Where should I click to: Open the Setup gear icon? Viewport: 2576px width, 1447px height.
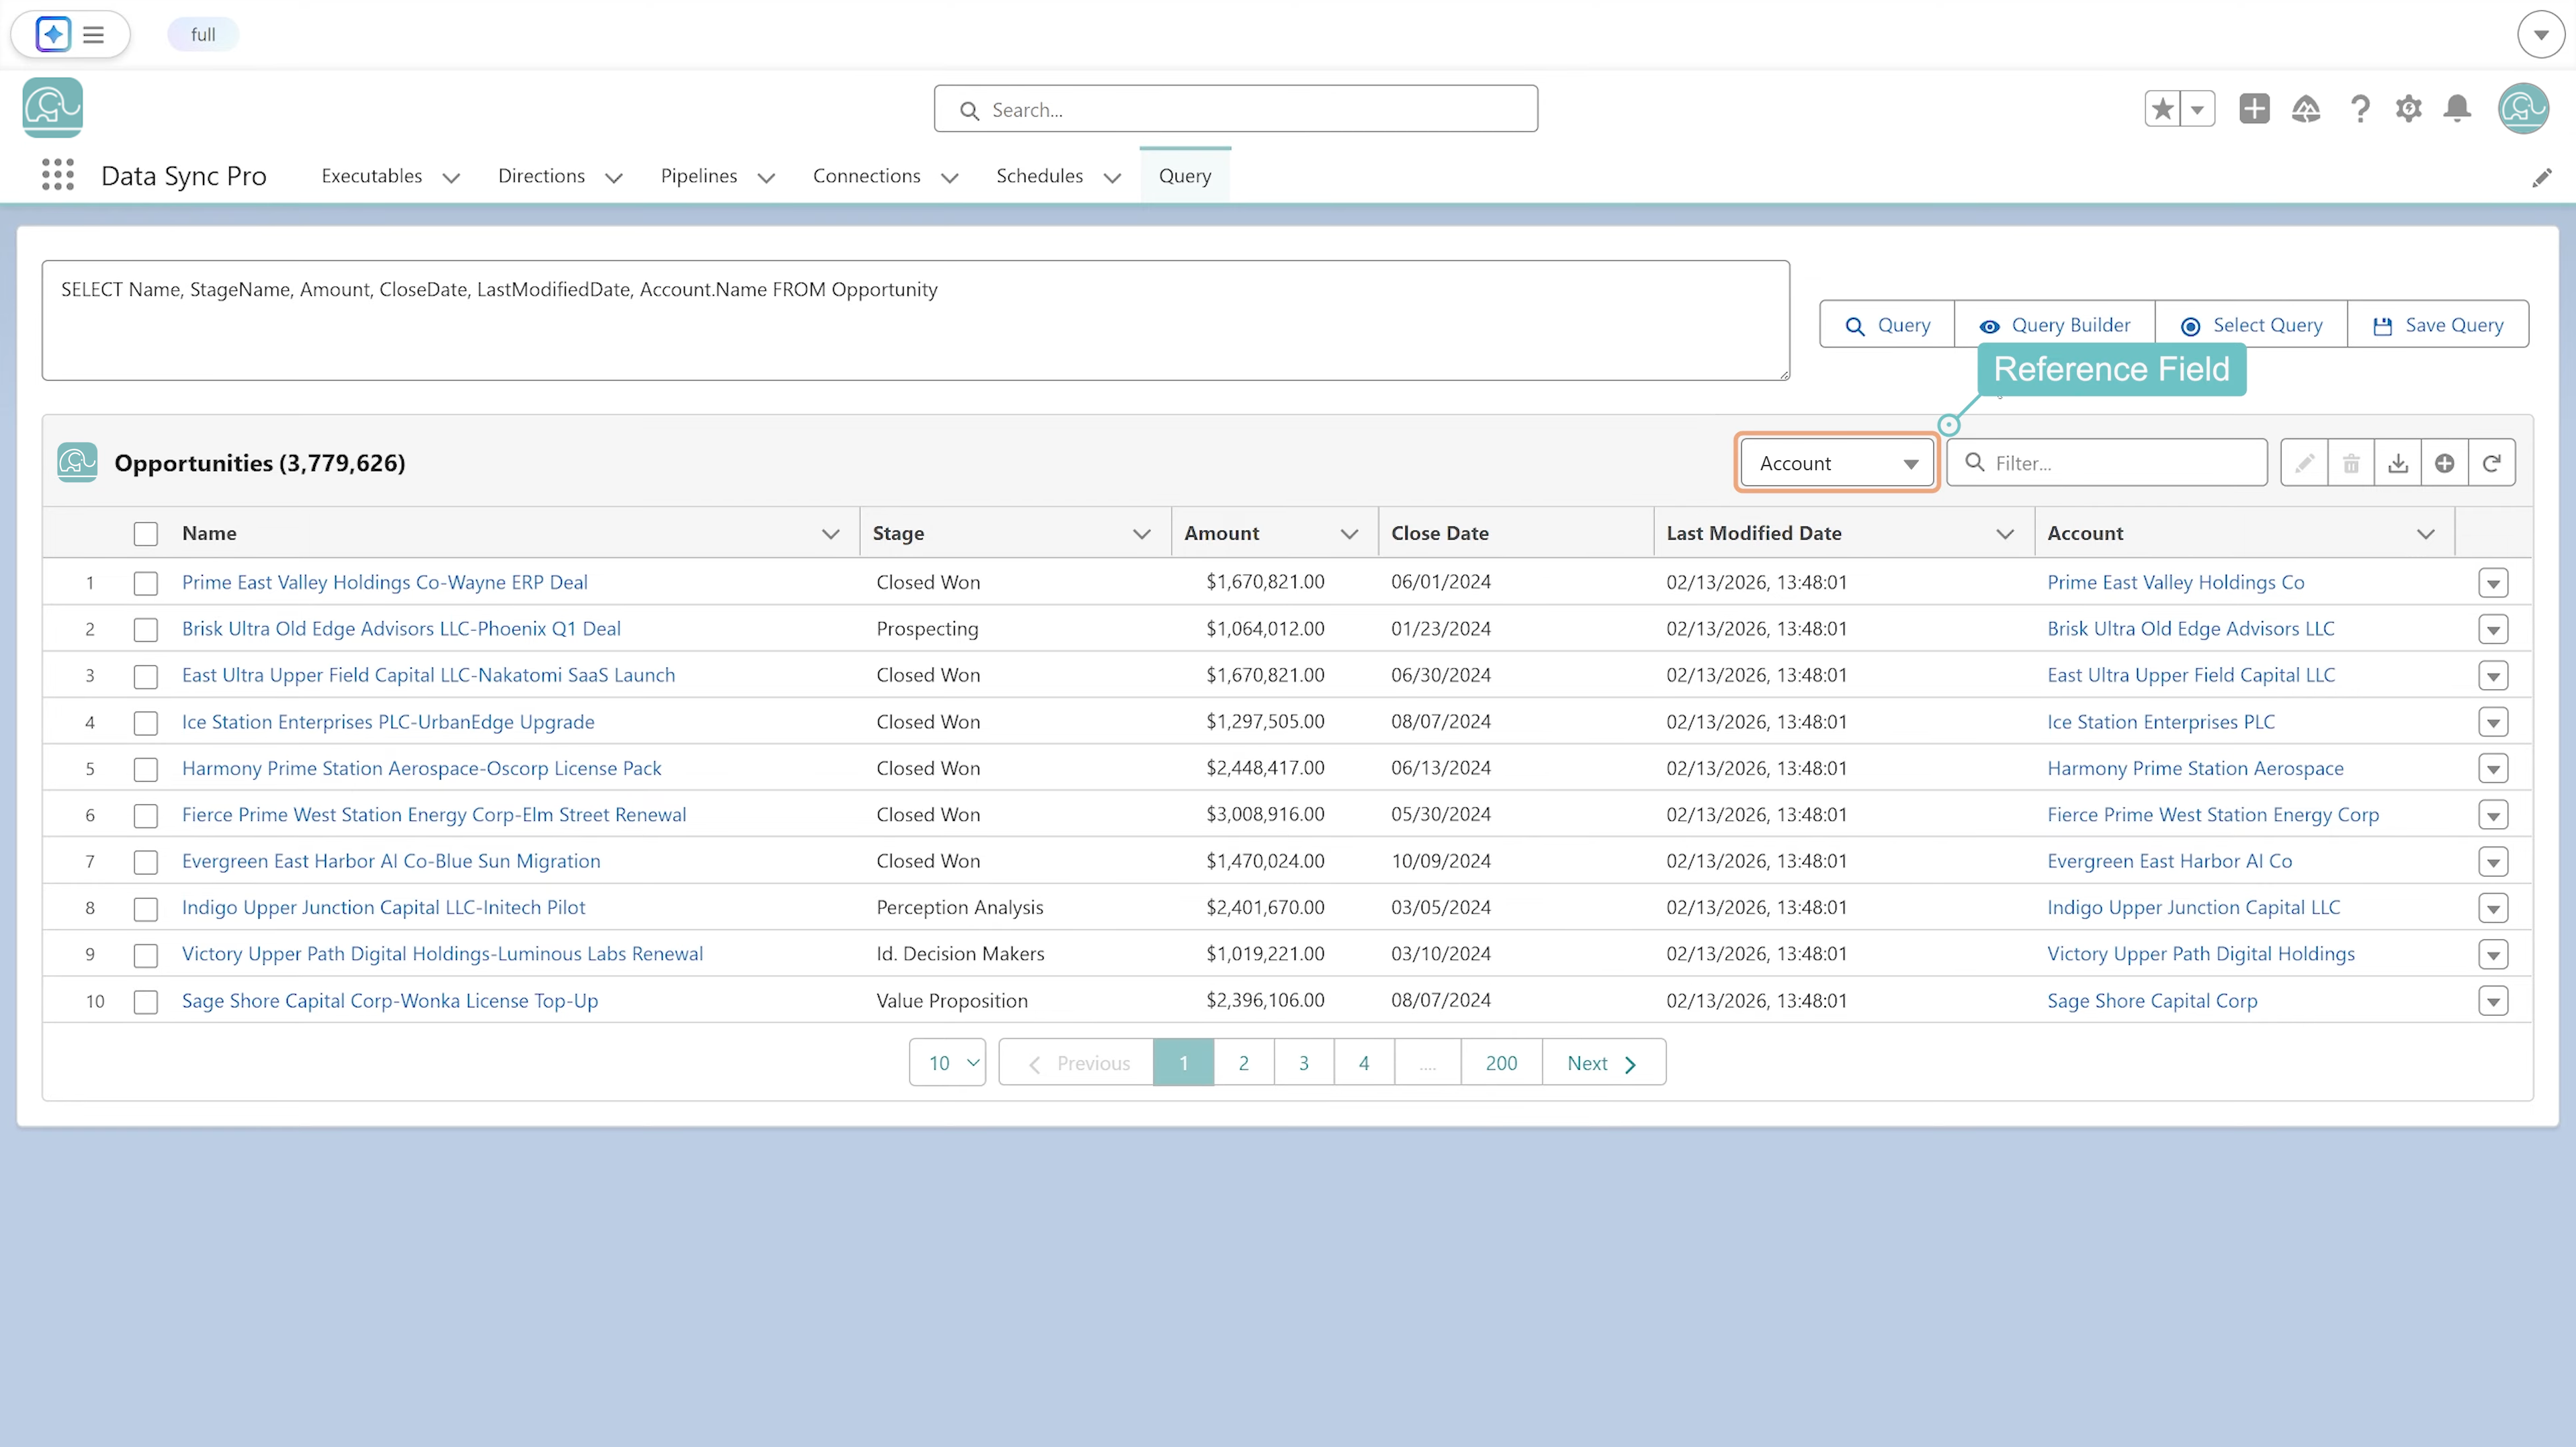(2409, 109)
